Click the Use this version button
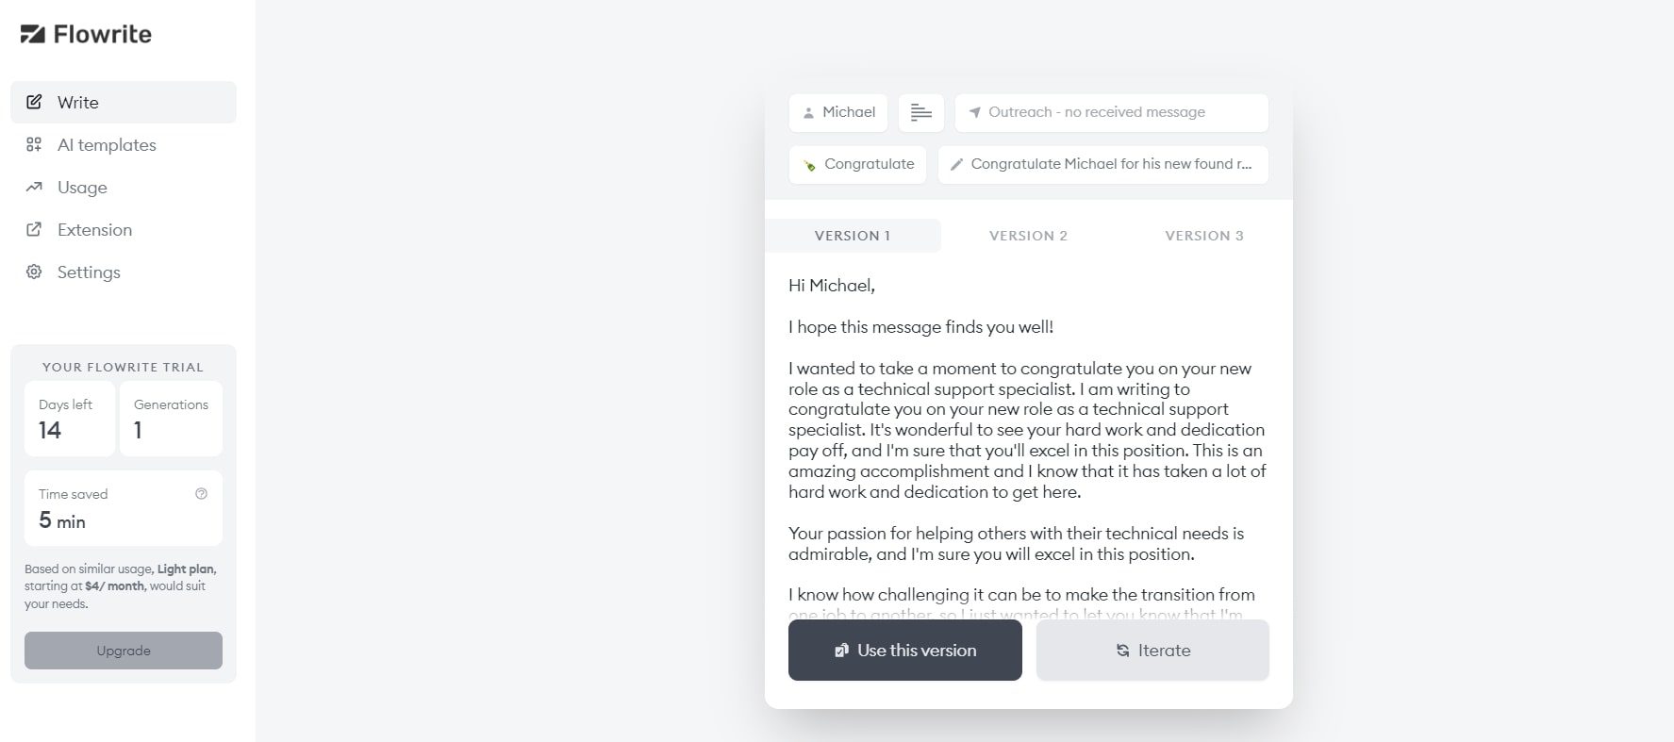The image size is (1674, 742). [904, 650]
